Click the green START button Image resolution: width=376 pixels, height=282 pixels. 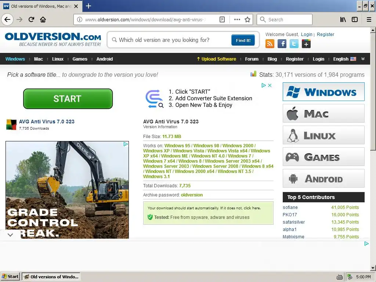(68, 99)
